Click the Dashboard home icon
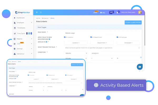The height and width of the screenshot is (105, 158). coord(14,18)
